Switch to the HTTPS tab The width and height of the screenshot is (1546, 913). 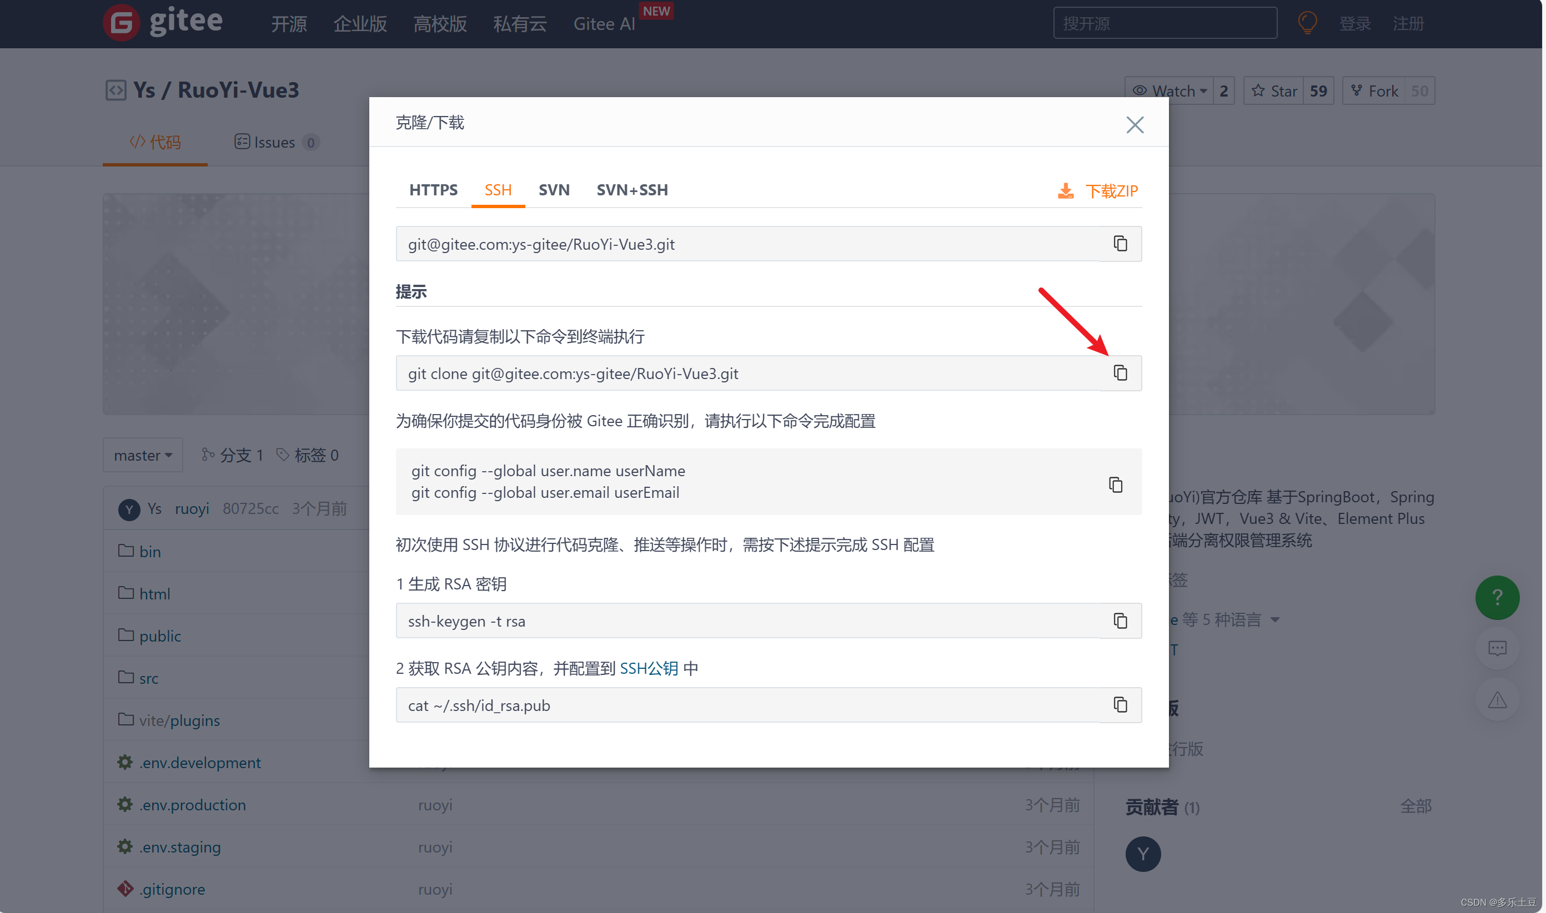pos(433,190)
